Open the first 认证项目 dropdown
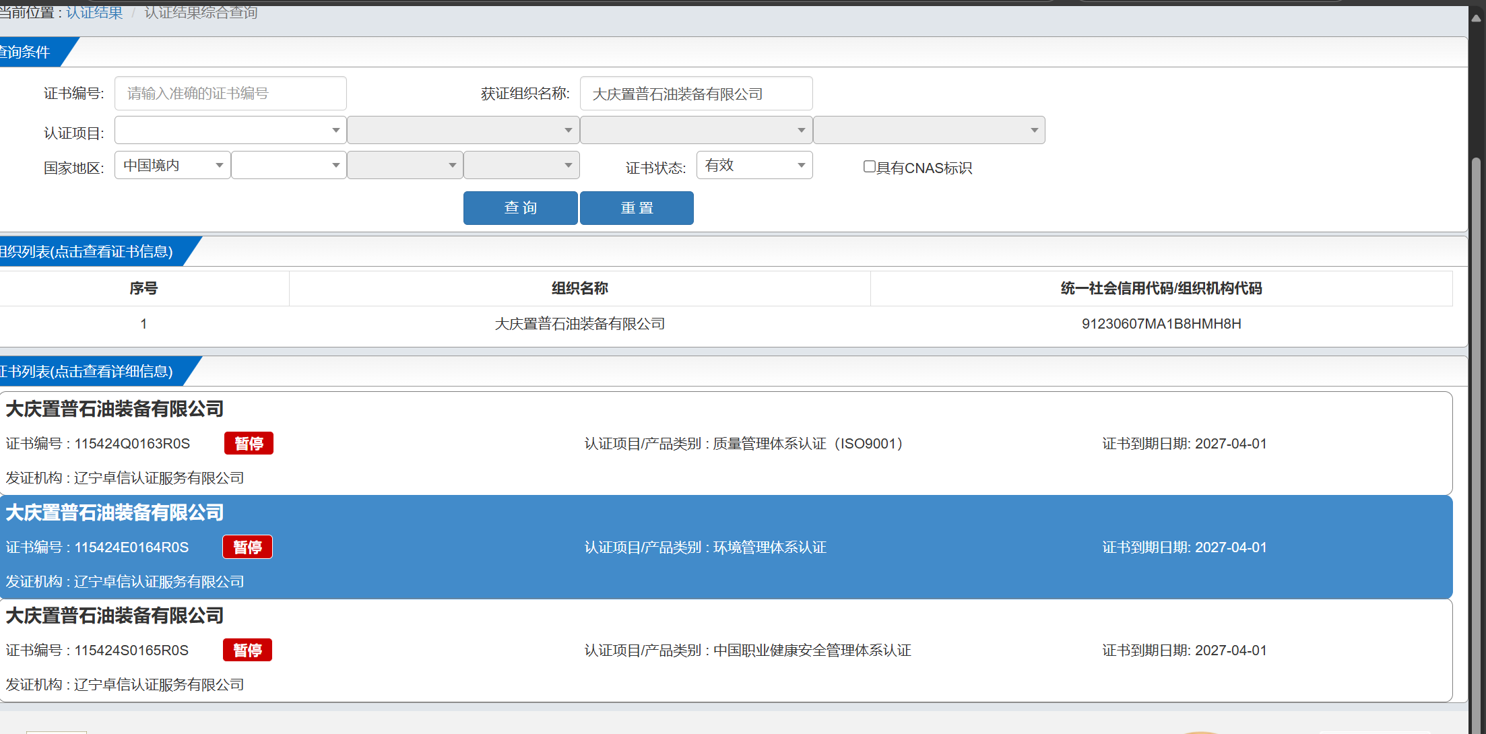1486x734 pixels. pyautogui.click(x=230, y=130)
